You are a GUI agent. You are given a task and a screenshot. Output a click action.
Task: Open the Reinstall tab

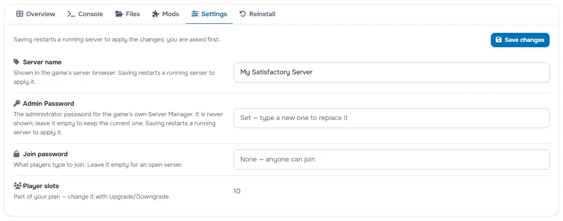(x=258, y=14)
